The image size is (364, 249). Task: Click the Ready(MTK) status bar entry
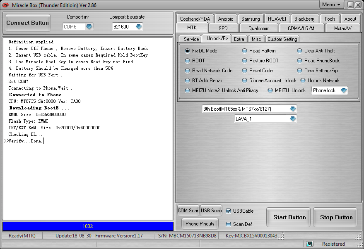22,235
